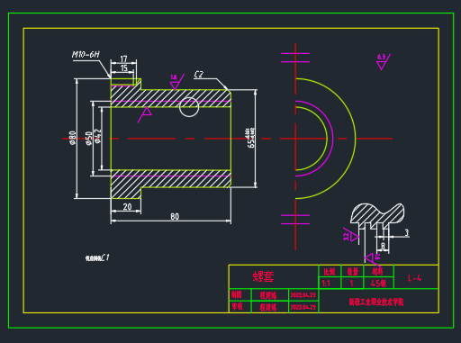Image resolution: width=461 pixels, height=343 pixels.
Task: Click the title block part name 螺套
Action: [263, 276]
